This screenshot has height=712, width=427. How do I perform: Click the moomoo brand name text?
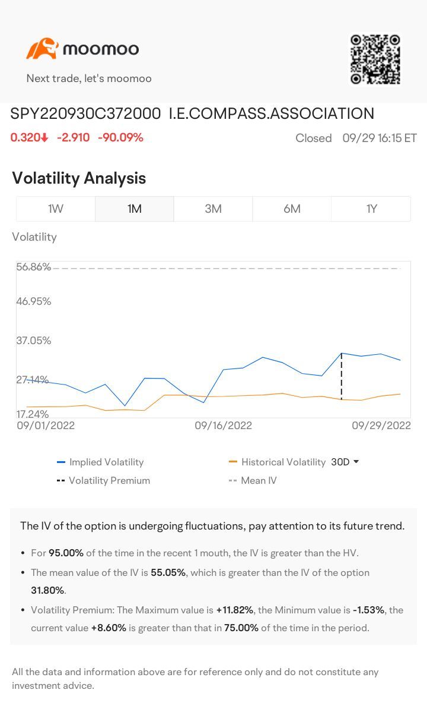pyautogui.click(x=101, y=49)
